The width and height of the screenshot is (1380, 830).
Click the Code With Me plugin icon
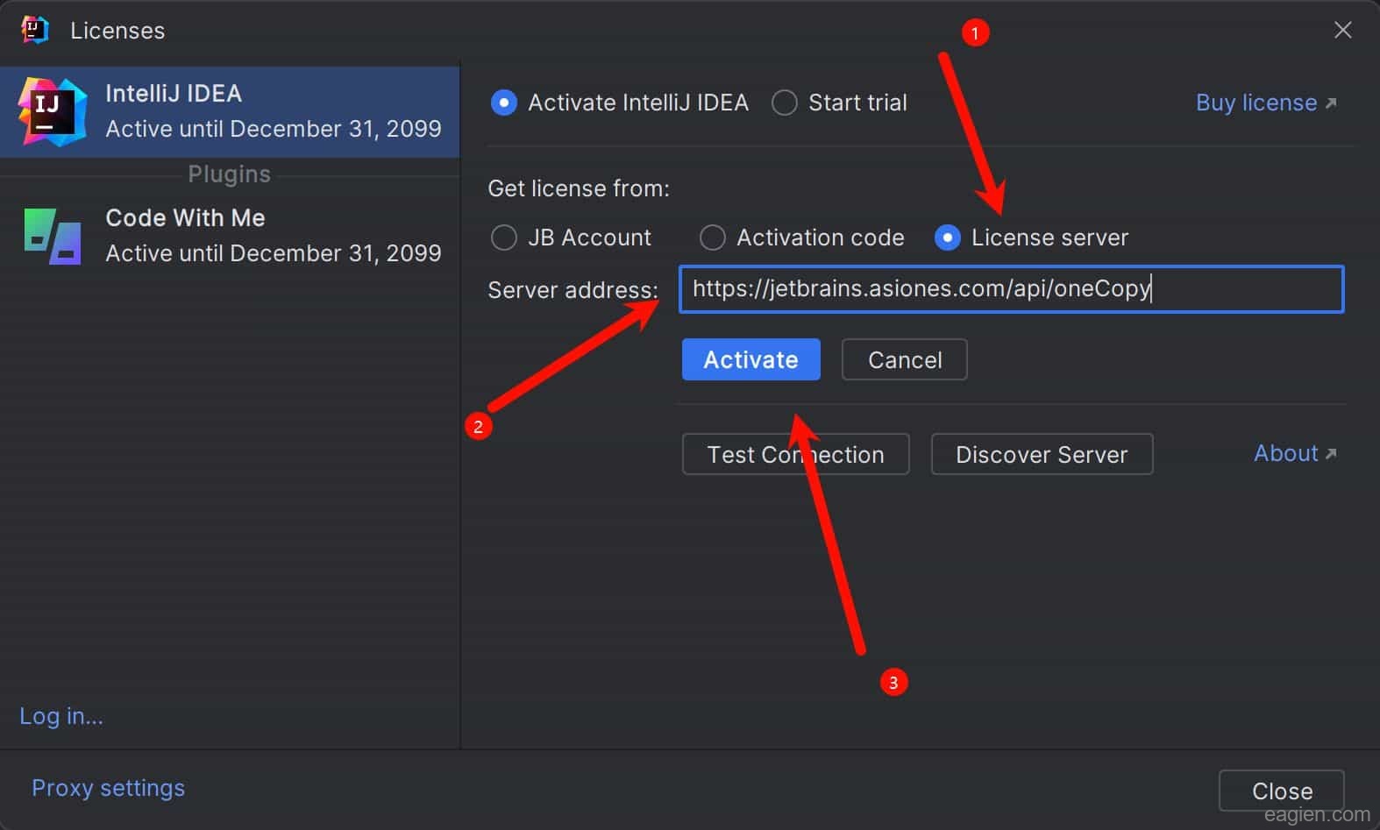point(53,236)
